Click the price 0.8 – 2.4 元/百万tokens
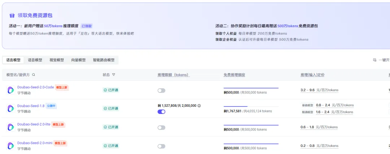 click(x=335, y=105)
